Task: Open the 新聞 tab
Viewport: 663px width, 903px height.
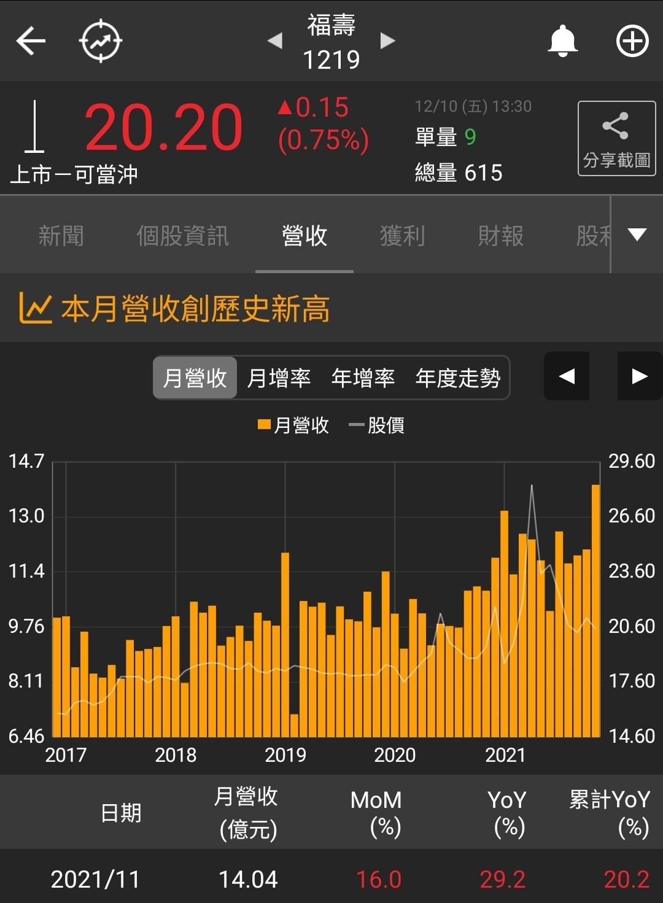Action: click(61, 236)
